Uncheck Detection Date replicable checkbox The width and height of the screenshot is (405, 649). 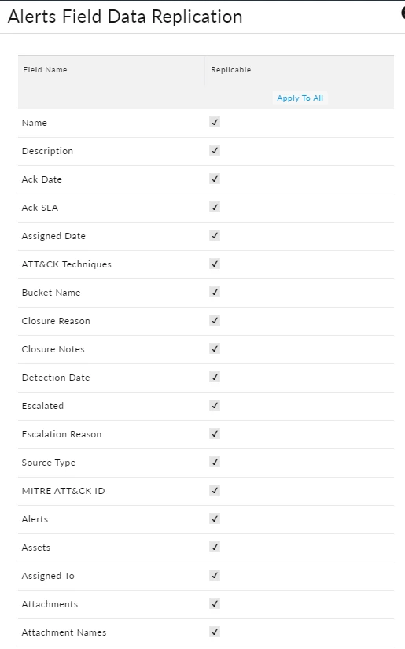pos(215,377)
